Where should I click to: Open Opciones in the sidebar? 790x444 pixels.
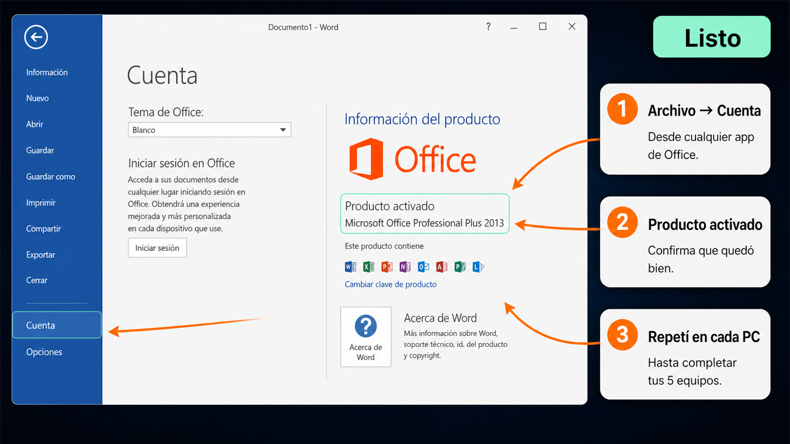pyautogui.click(x=44, y=352)
